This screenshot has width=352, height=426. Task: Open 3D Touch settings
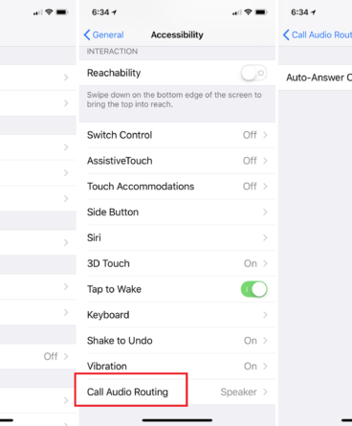pos(177,263)
